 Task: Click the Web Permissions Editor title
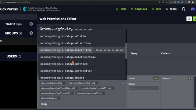coord(58,19)
